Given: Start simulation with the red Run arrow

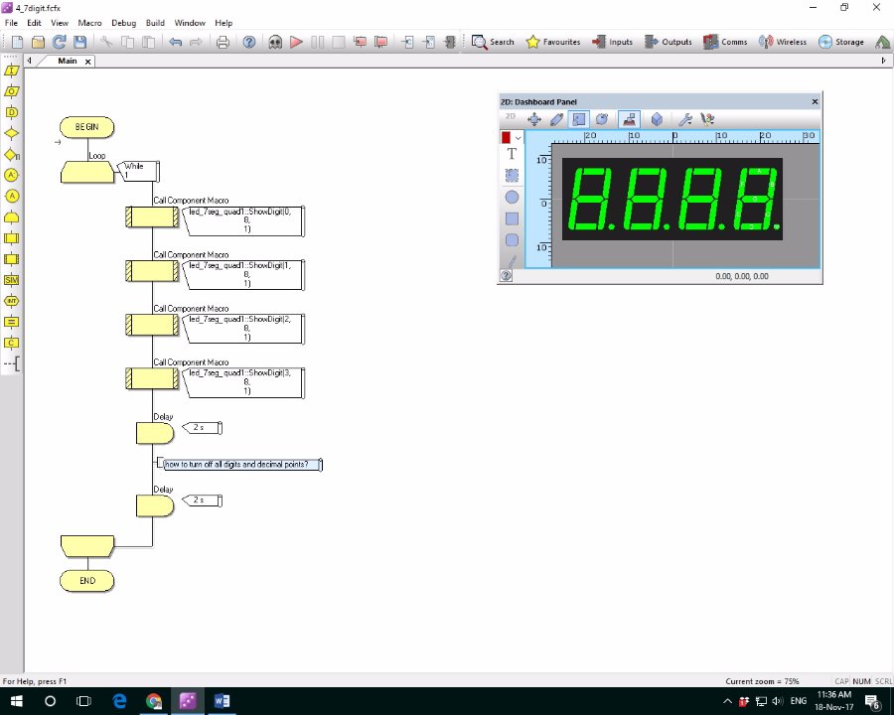Looking at the screenshot, I should [296, 42].
